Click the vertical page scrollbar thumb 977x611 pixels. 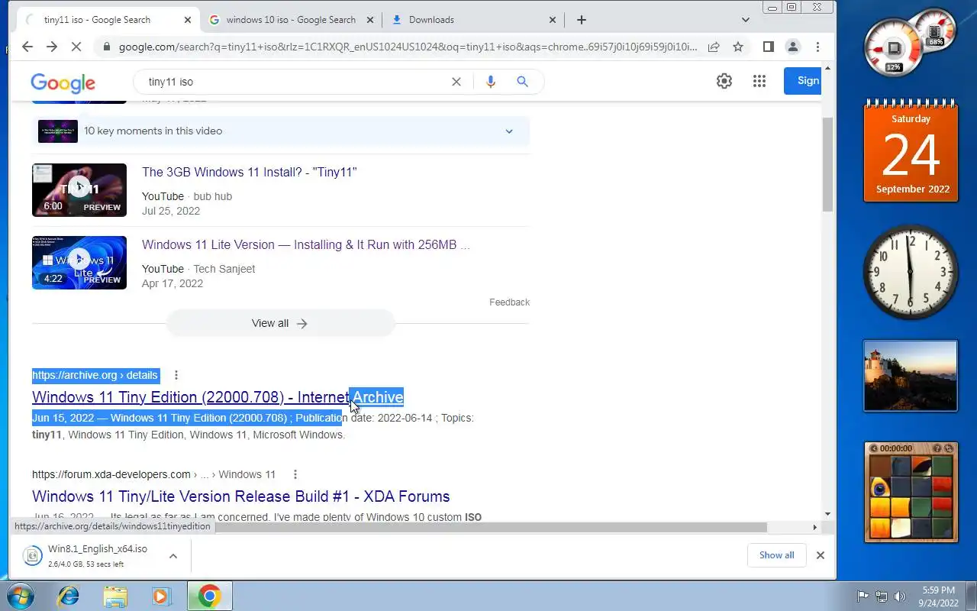(827, 164)
